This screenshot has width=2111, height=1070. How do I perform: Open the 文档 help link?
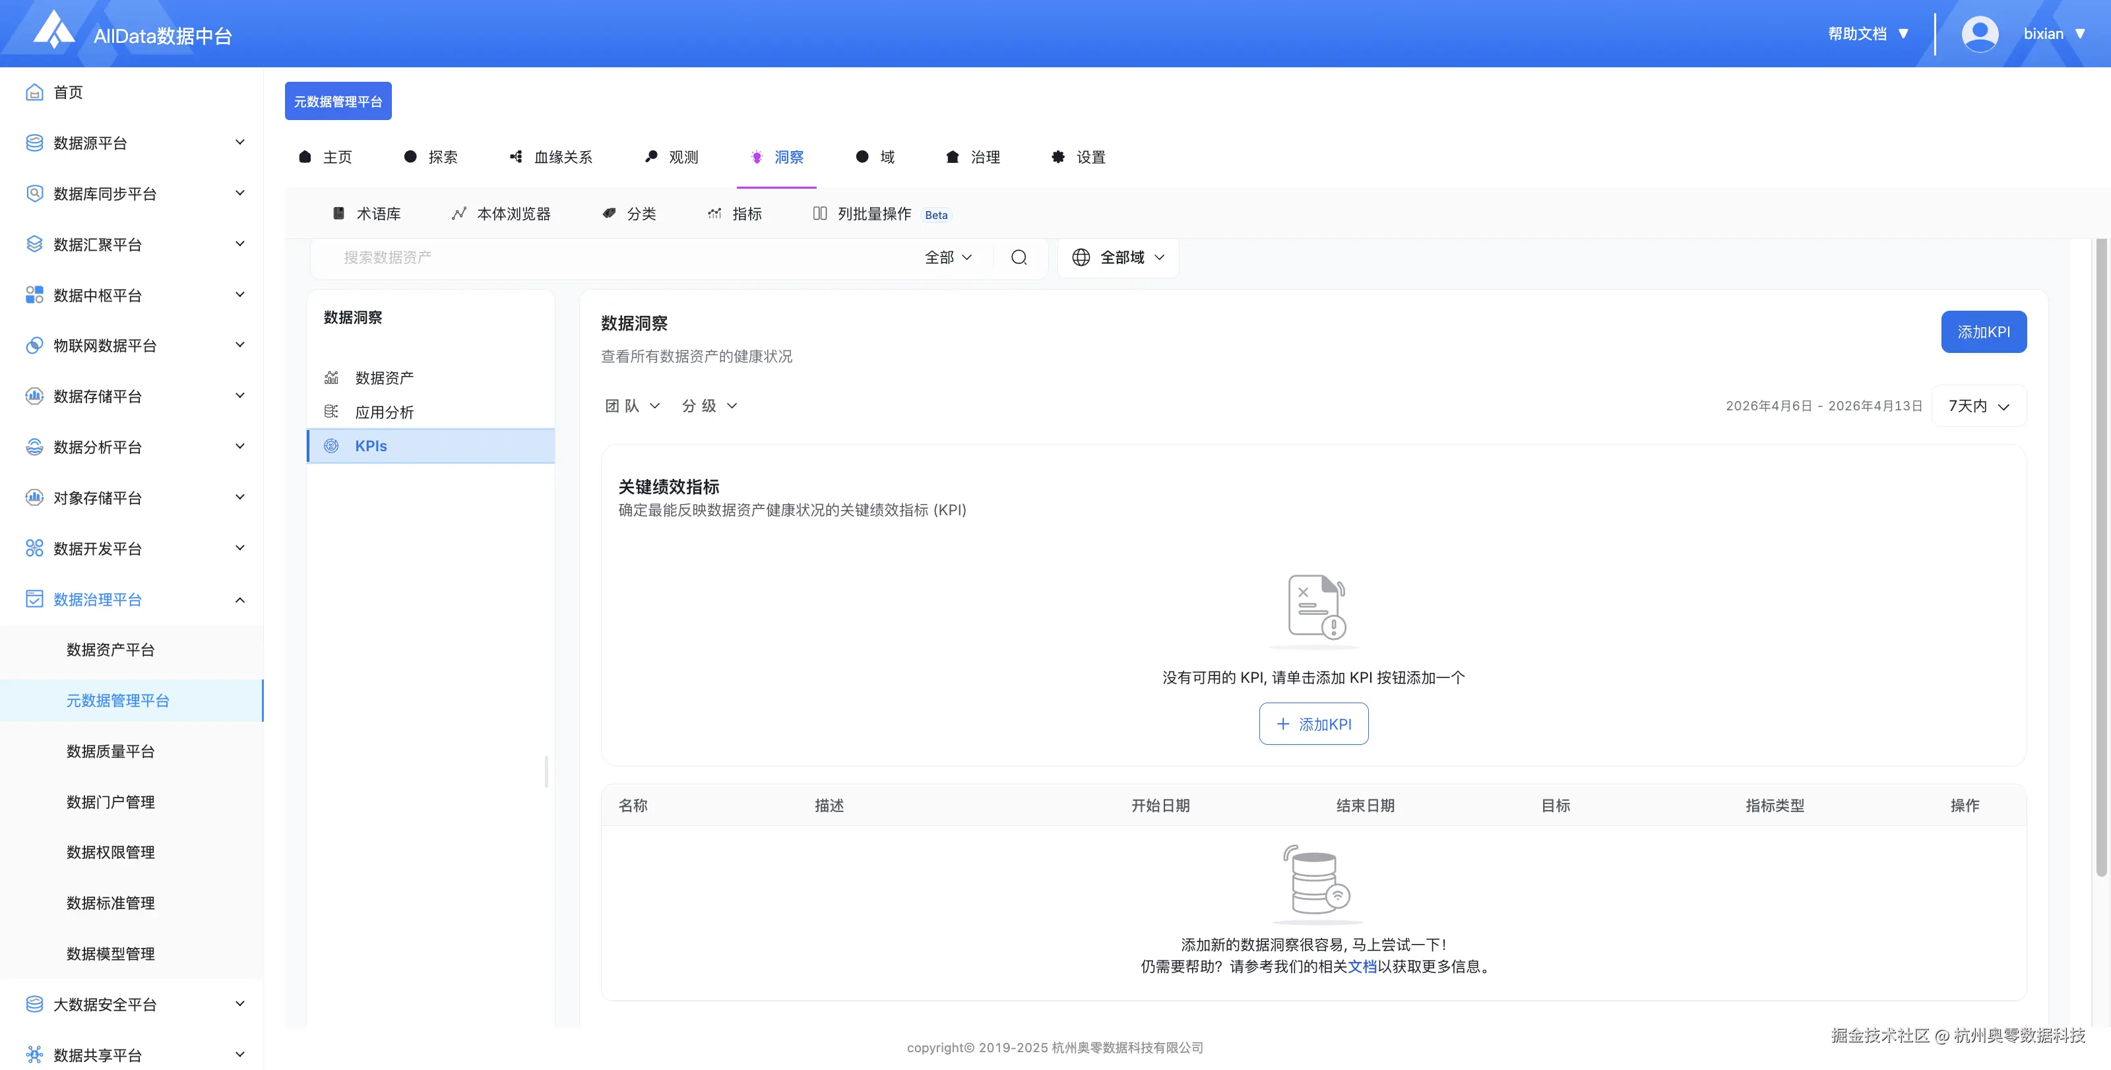pyautogui.click(x=1362, y=967)
